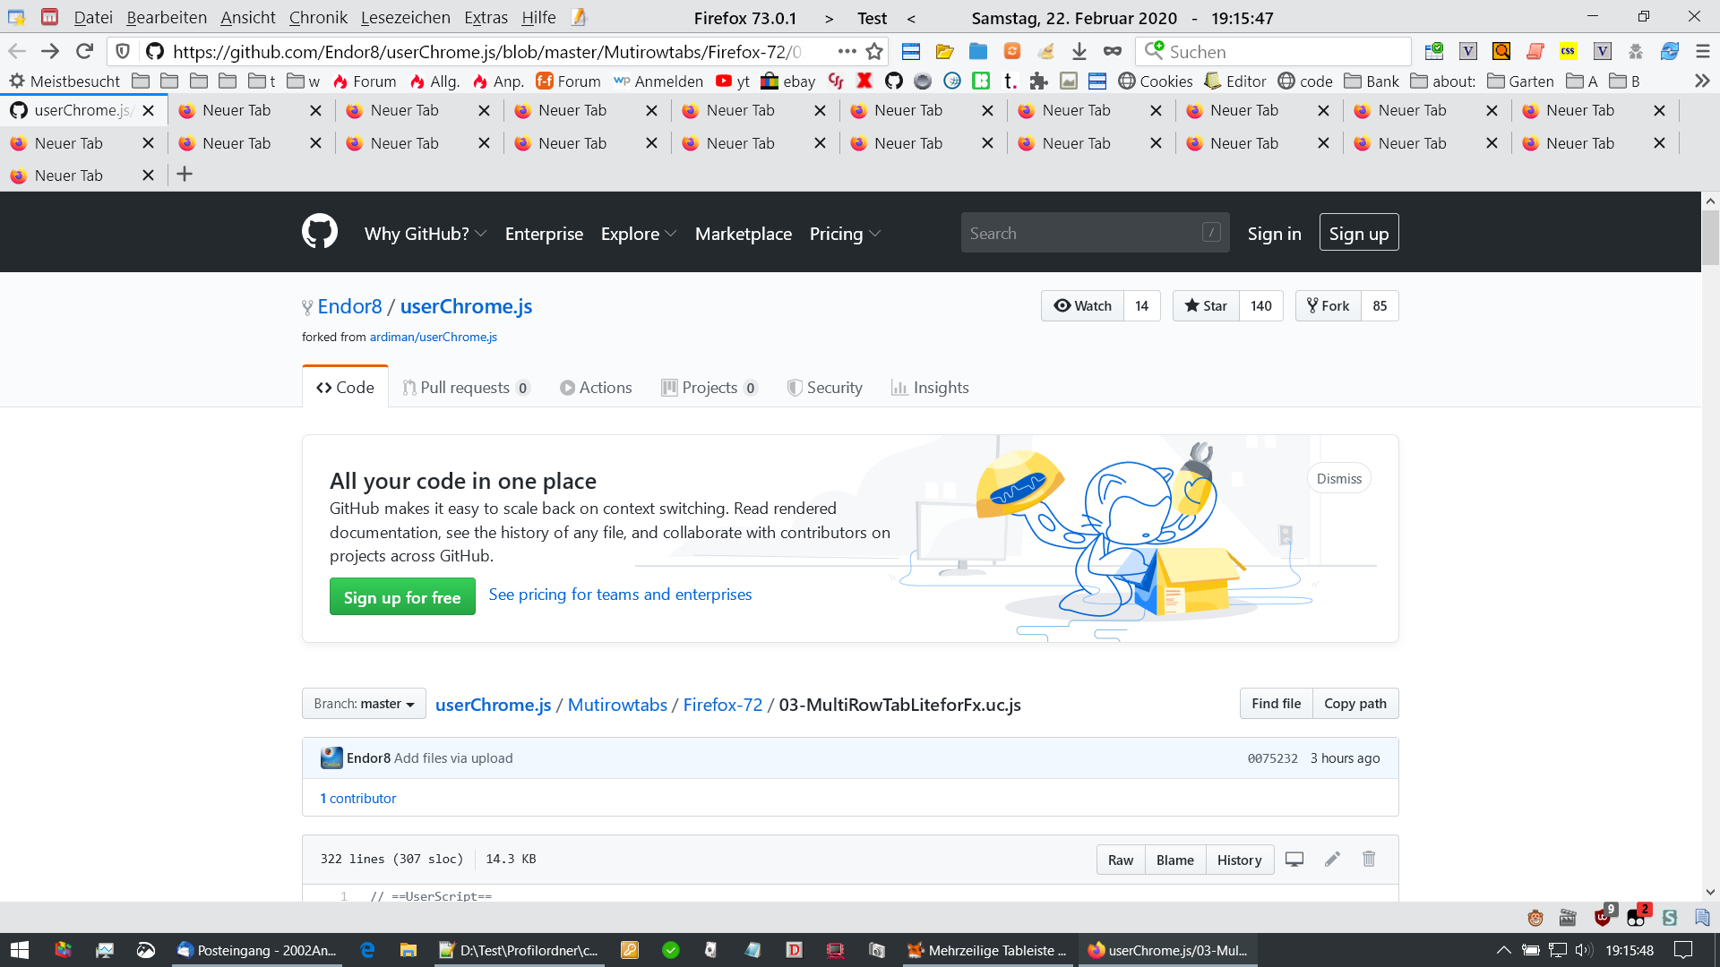Screen dimensions: 1720x967
Task: Open the Firefox downloads arrow icon
Action: tap(1079, 51)
